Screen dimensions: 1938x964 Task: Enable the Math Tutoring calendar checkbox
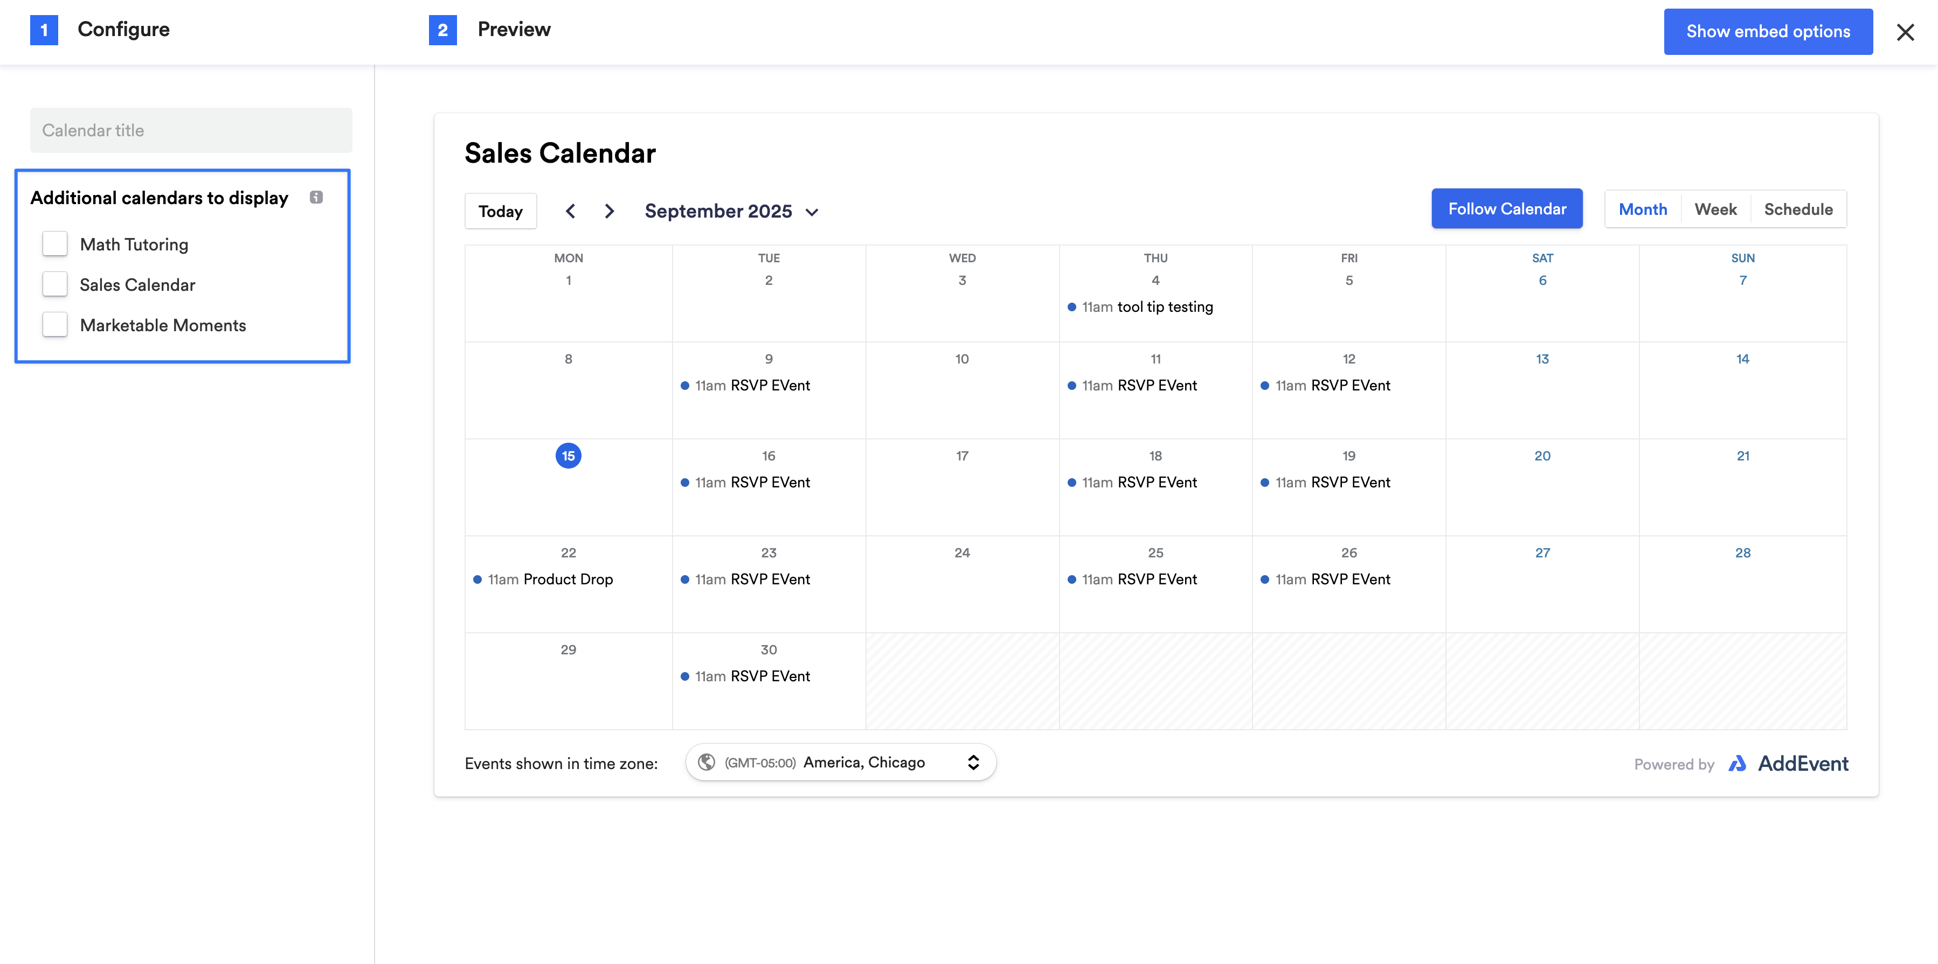click(55, 245)
